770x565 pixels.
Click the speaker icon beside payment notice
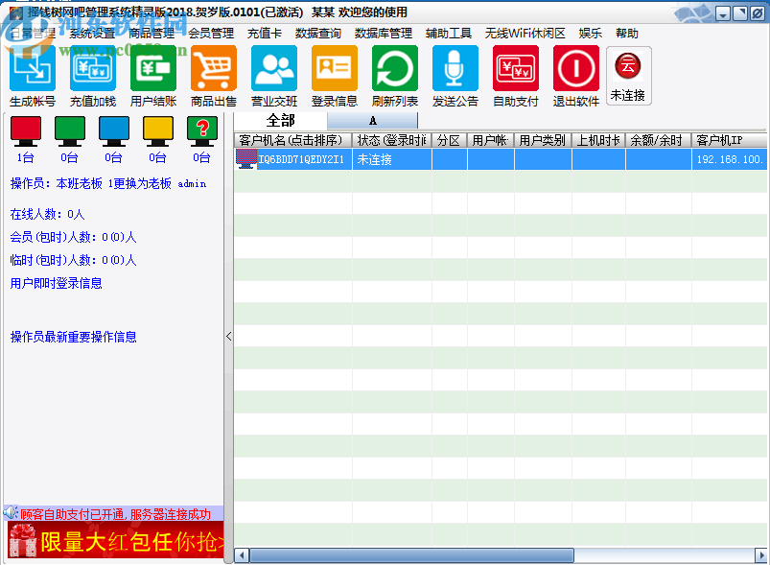[11, 513]
